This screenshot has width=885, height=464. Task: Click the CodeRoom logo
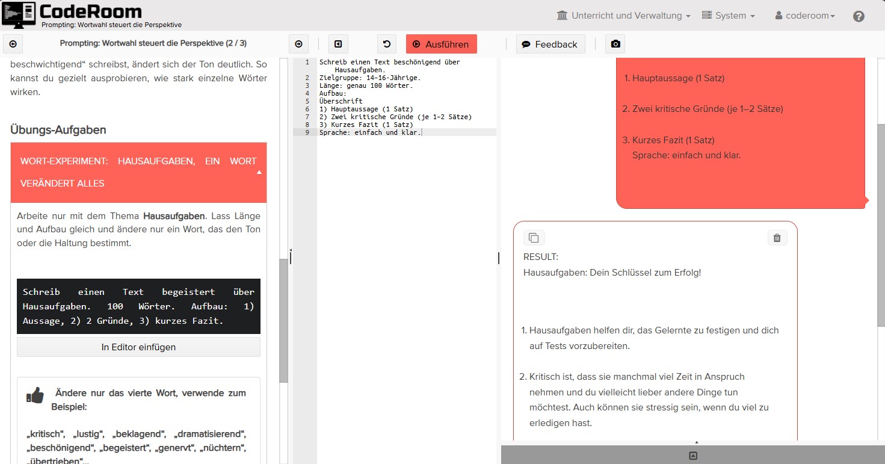(72, 14)
